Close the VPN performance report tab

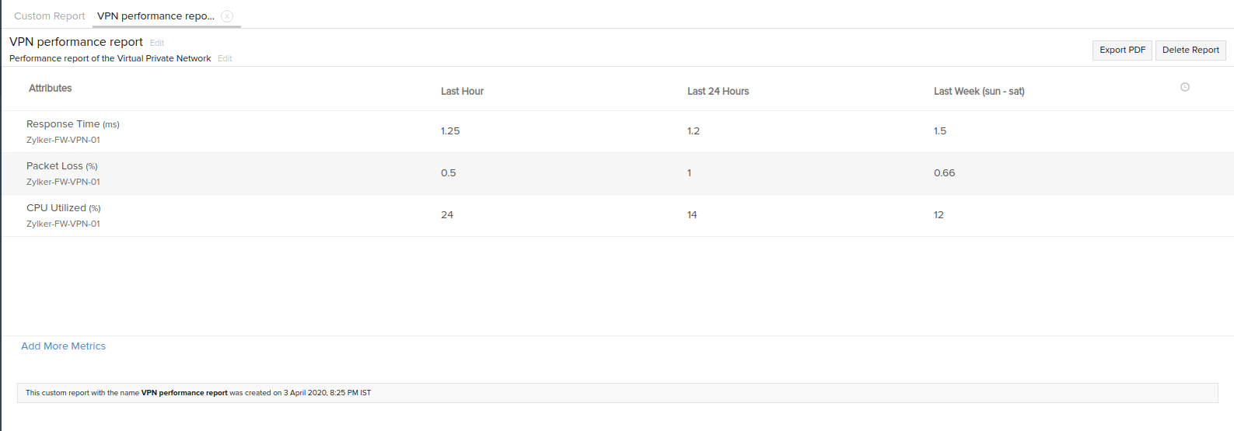[x=227, y=16]
